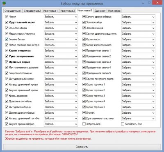Open the Кольцо драконьей погибели dropdown
This screenshot has height=152, width=164.
[x=61, y=118]
